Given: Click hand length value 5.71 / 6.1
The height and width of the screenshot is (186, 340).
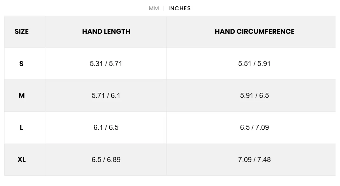Looking at the screenshot, I should pyautogui.click(x=106, y=95).
